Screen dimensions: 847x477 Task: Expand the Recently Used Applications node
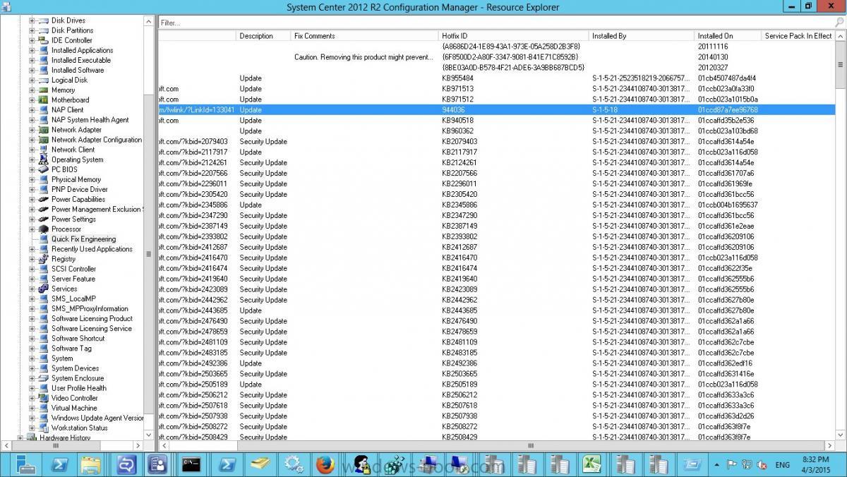tap(32, 249)
